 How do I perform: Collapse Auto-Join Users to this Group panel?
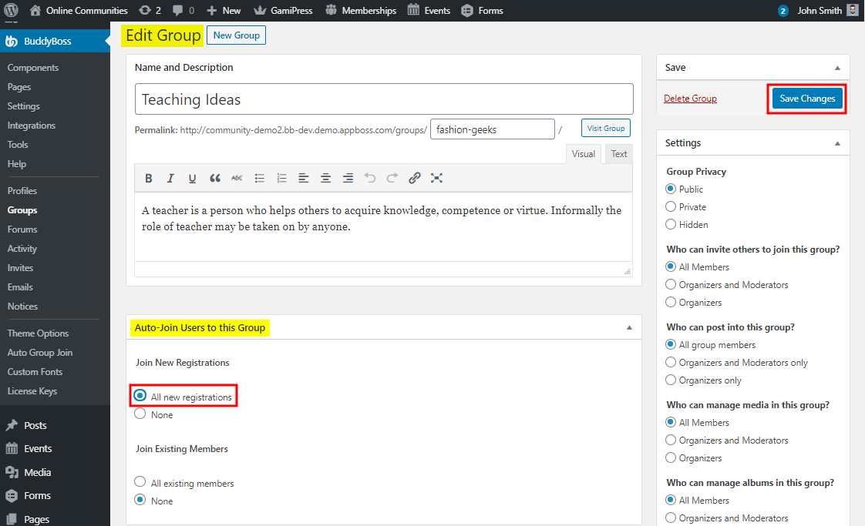pyautogui.click(x=629, y=328)
